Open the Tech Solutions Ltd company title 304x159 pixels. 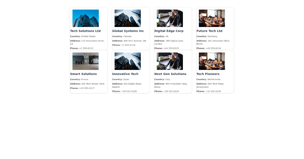(85, 31)
